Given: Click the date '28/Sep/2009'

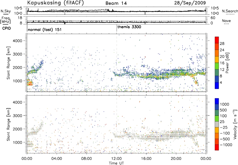Looking at the screenshot, I should [x=190, y=3].
